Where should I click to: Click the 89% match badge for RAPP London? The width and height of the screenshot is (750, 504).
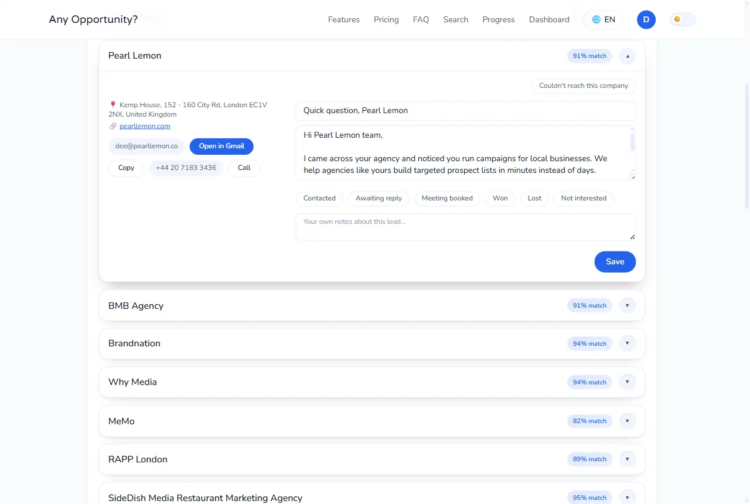589,459
